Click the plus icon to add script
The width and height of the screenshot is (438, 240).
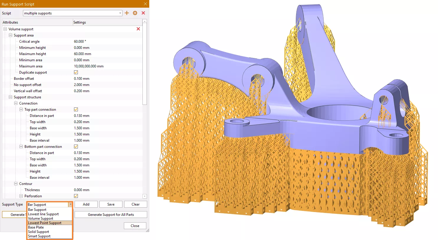[127, 13]
